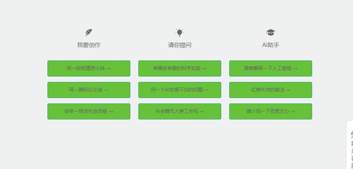Click the lightbulb icon above 请你提问
Viewport: 353px width, 169px height.
(180, 32)
